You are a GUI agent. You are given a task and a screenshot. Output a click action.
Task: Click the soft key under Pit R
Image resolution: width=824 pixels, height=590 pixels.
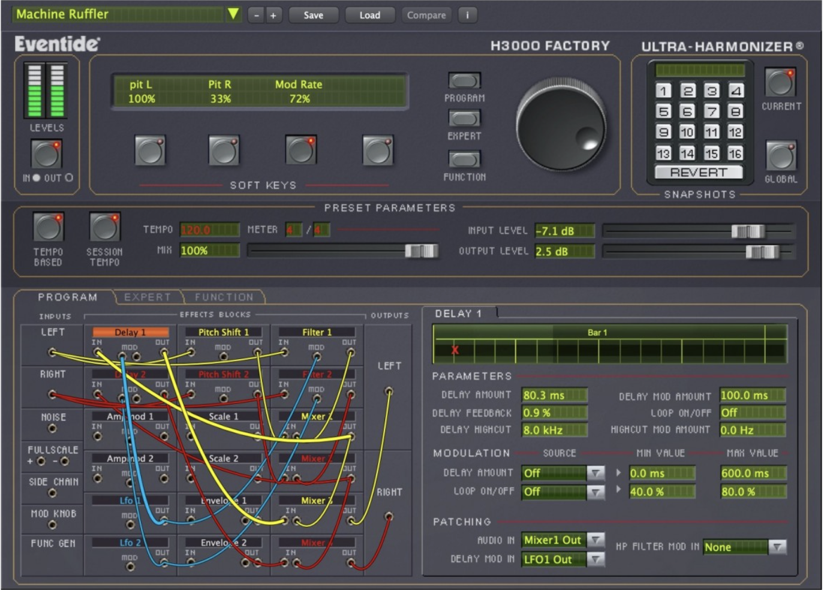point(224,150)
